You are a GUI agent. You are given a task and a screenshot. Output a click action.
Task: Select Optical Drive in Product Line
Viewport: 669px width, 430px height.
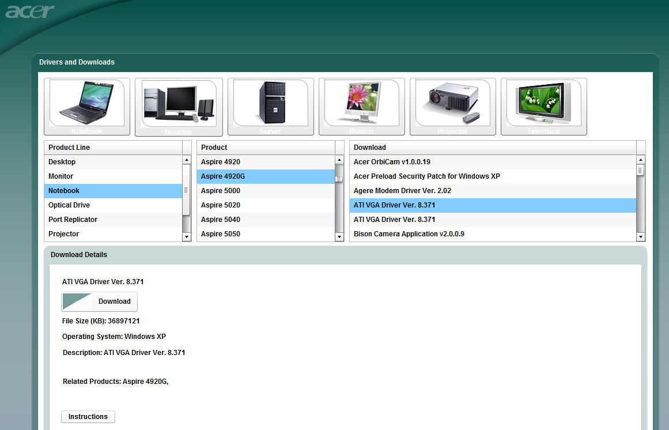[x=69, y=205]
